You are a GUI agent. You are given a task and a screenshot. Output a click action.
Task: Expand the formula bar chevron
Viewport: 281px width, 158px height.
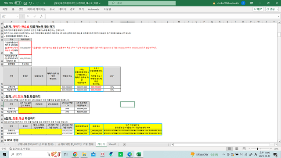[x=278, y=16]
